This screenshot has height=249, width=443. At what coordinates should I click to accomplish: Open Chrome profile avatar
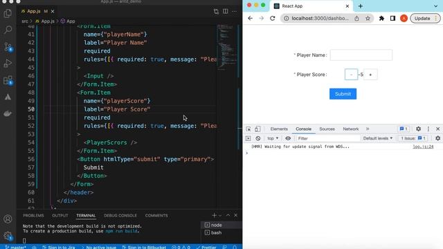click(404, 19)
